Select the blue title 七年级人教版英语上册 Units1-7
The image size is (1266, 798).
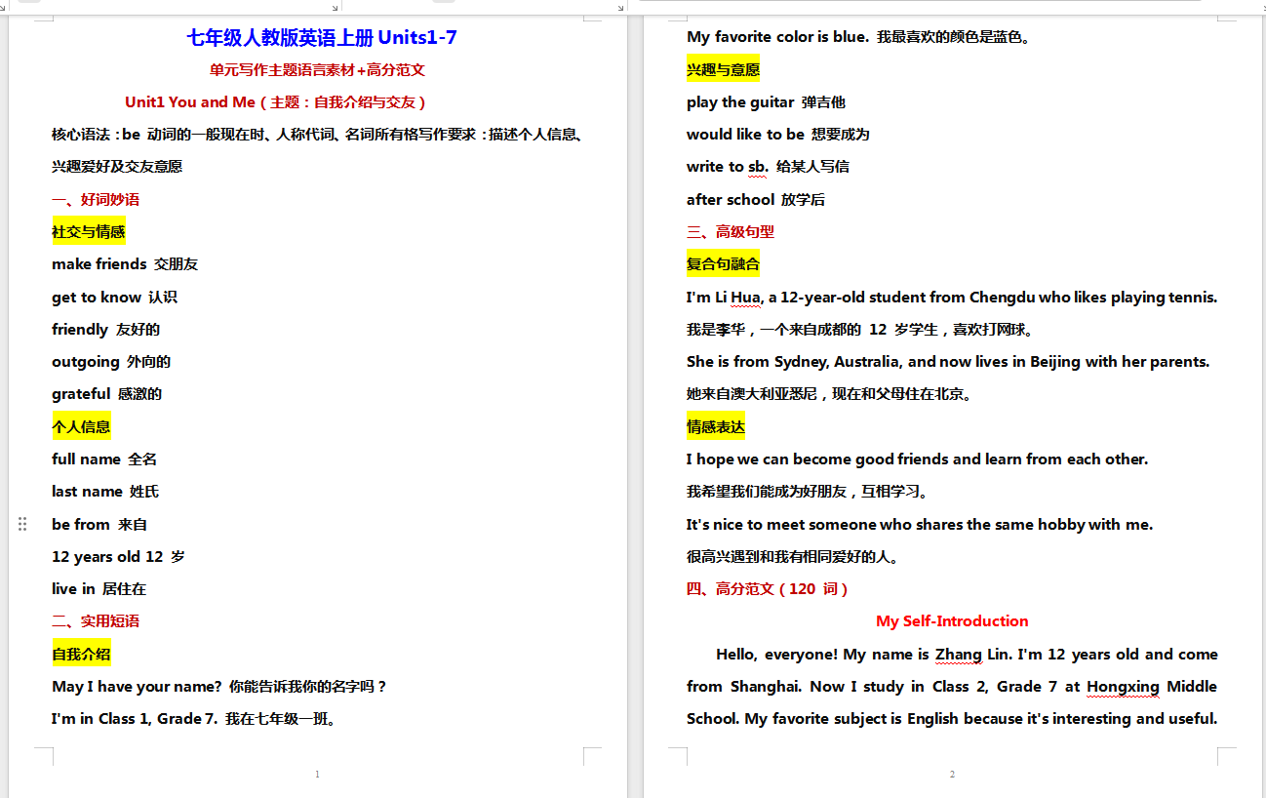pyautogui.click(x=323, y=37)
